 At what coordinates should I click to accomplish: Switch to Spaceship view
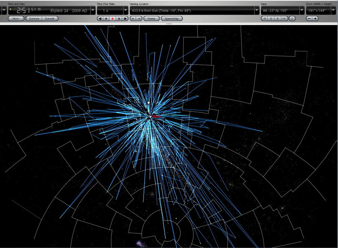[x=171, y=19]
